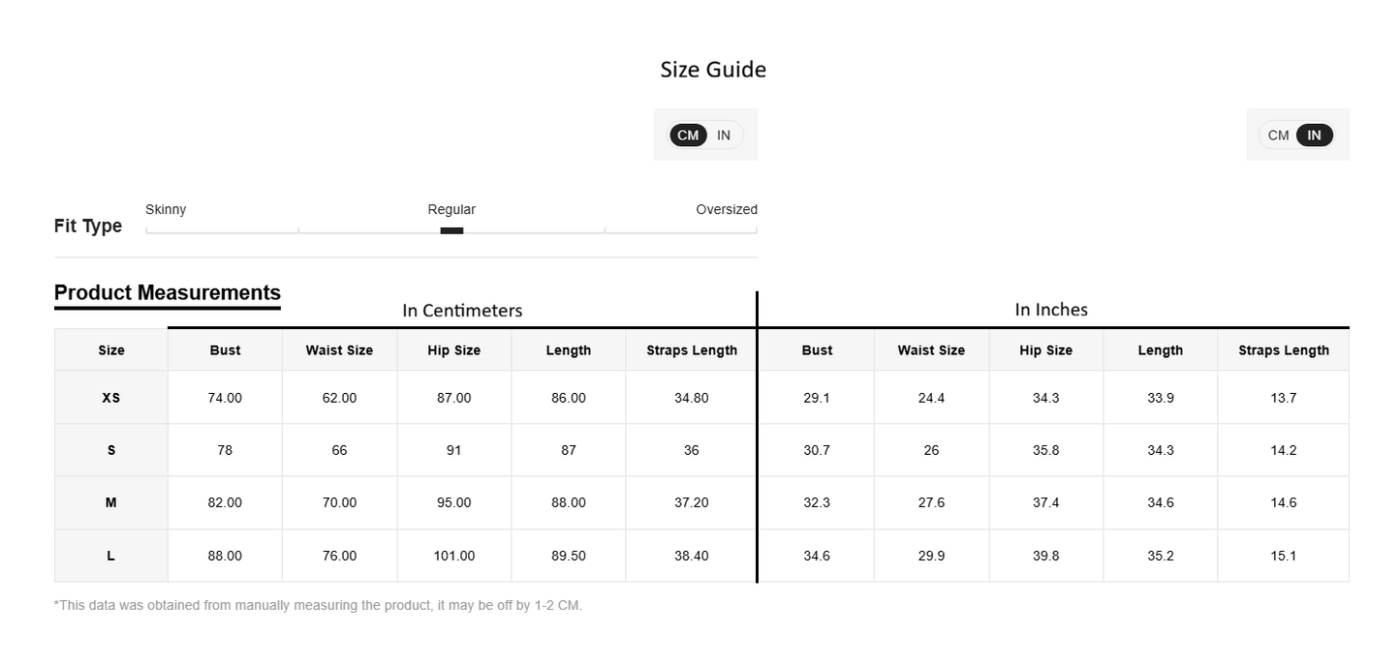
Task: Select the XS size row header
Action: pos(111,398)
